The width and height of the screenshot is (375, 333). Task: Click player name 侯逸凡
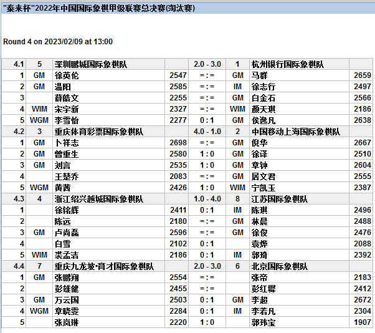tap(263, 120)
